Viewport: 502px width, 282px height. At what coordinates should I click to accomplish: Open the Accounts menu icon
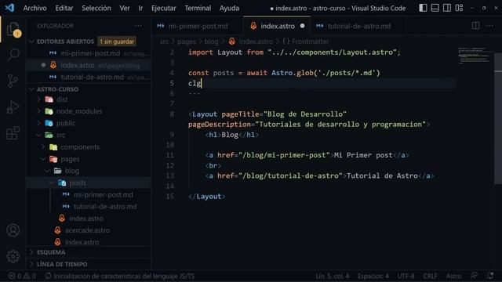[13, 230]
